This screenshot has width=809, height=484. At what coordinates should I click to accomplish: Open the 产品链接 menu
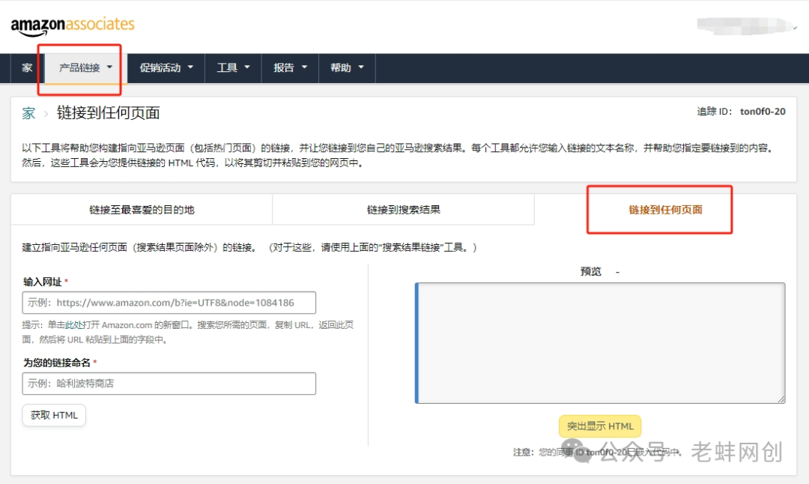[x=85, y=67]
